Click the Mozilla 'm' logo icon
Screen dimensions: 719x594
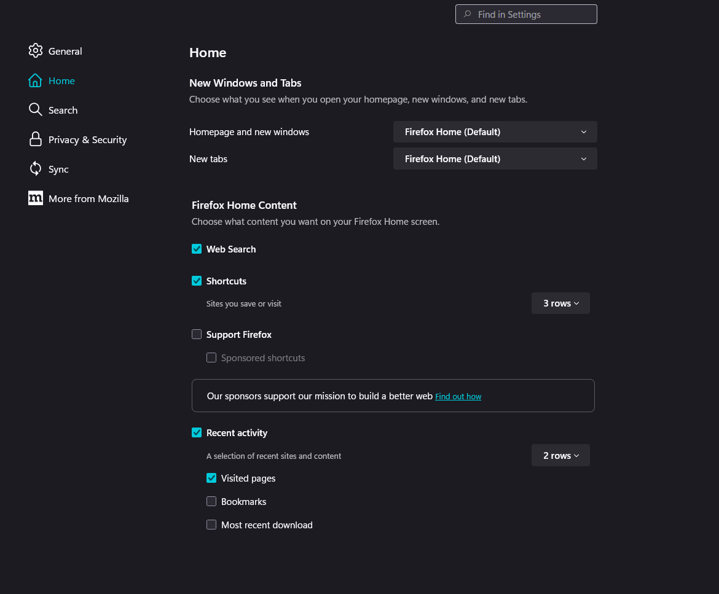(x=36, y=198)
